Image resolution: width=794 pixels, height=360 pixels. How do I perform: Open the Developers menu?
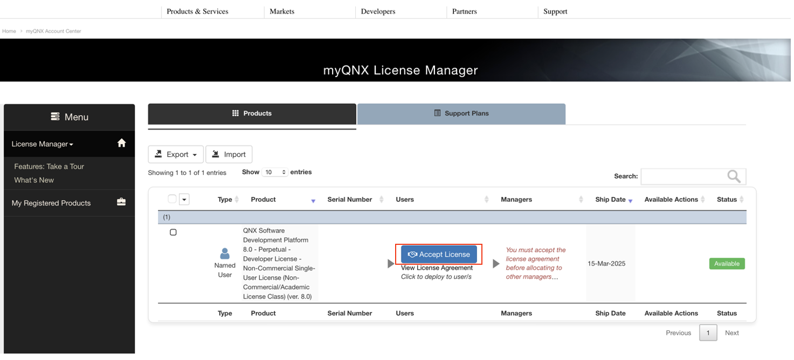point(378,11)
